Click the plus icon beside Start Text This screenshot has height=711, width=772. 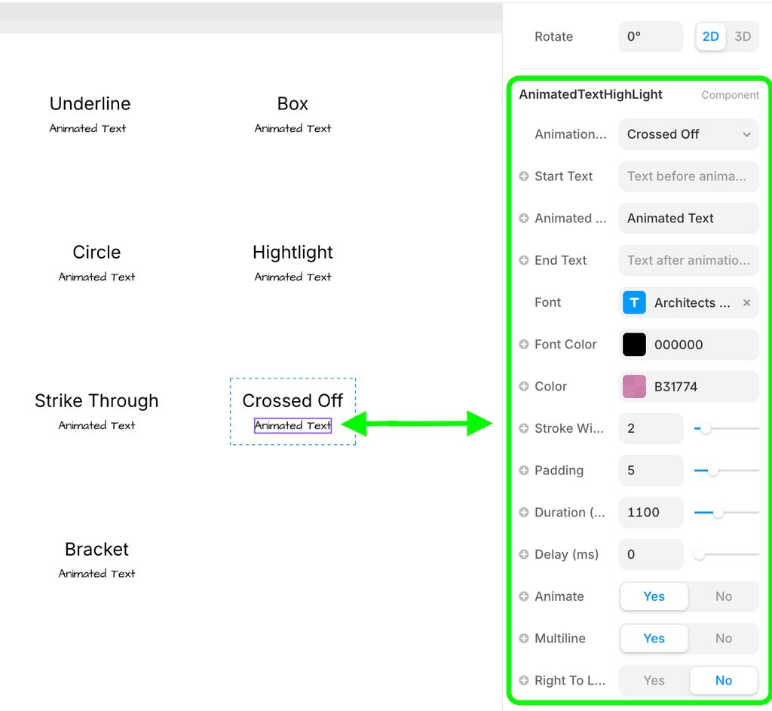[x=524, y=176]
